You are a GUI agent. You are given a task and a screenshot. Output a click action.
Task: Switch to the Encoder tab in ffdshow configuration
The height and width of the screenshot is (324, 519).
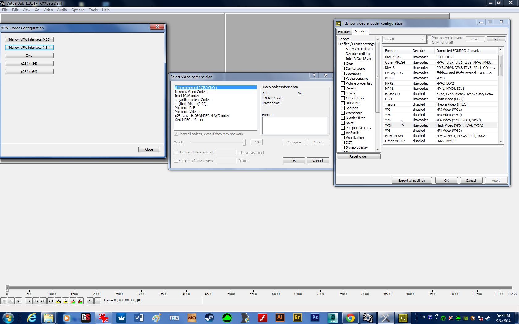click(x=344, y=31)
